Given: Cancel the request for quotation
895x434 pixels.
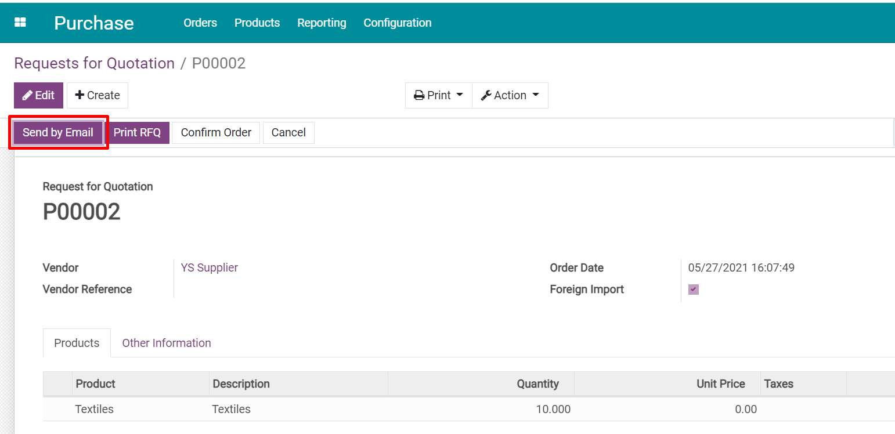Looking at the screenshot, I should pyautogui.click(x=288, y=133).
